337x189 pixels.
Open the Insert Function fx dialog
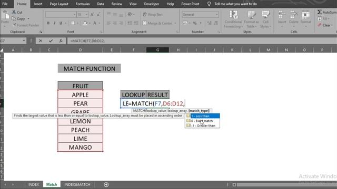[x=61, y=41]
